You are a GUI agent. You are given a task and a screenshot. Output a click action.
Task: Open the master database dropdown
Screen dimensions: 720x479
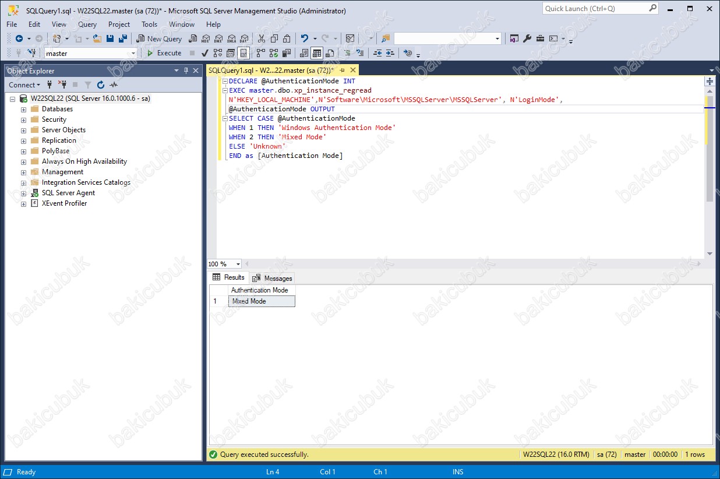point(133,53)
